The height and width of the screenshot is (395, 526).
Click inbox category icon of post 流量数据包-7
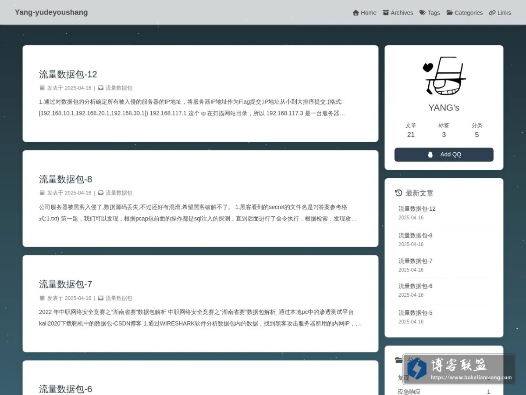(101, 298)
